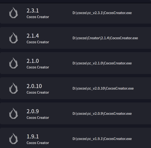151x148 pixels.
Task: Choose the 1.9.1 version number
Action: pyautogui.click(x=33, y=136)
